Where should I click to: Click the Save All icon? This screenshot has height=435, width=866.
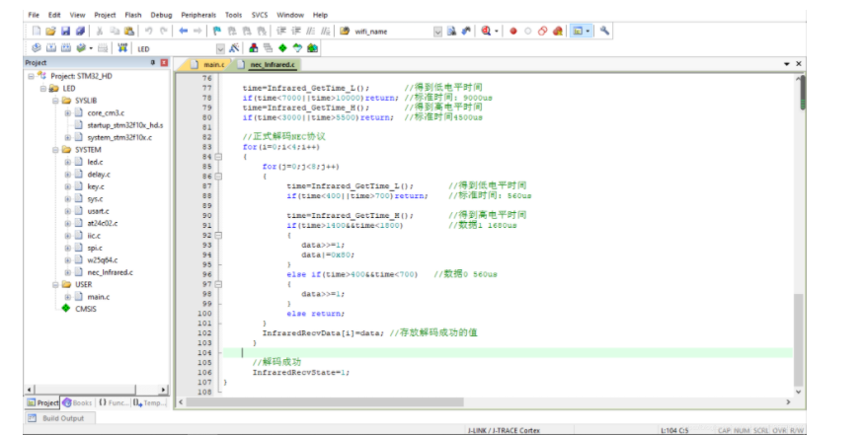click(x=80, y=32)
